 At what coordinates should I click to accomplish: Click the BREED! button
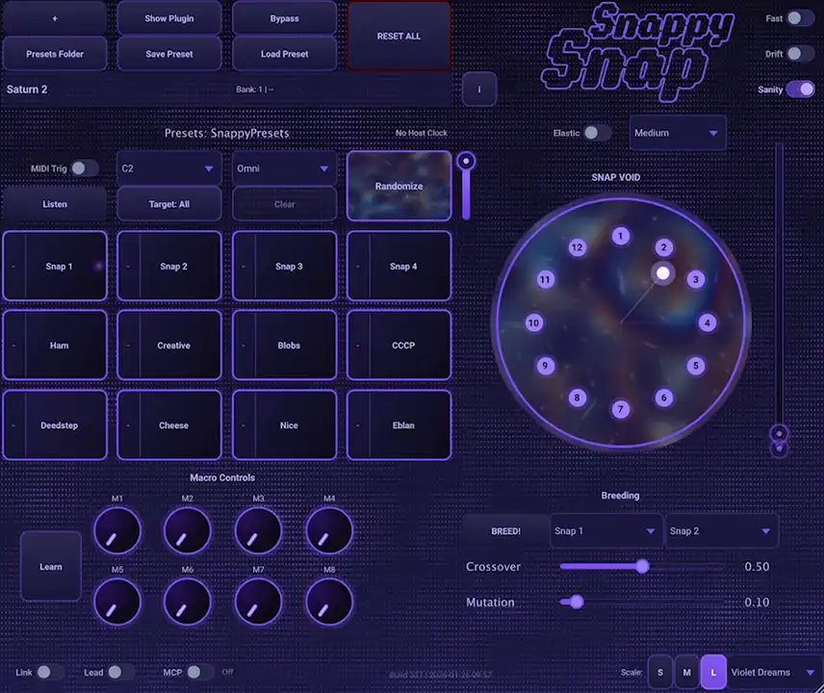(505, 531)
